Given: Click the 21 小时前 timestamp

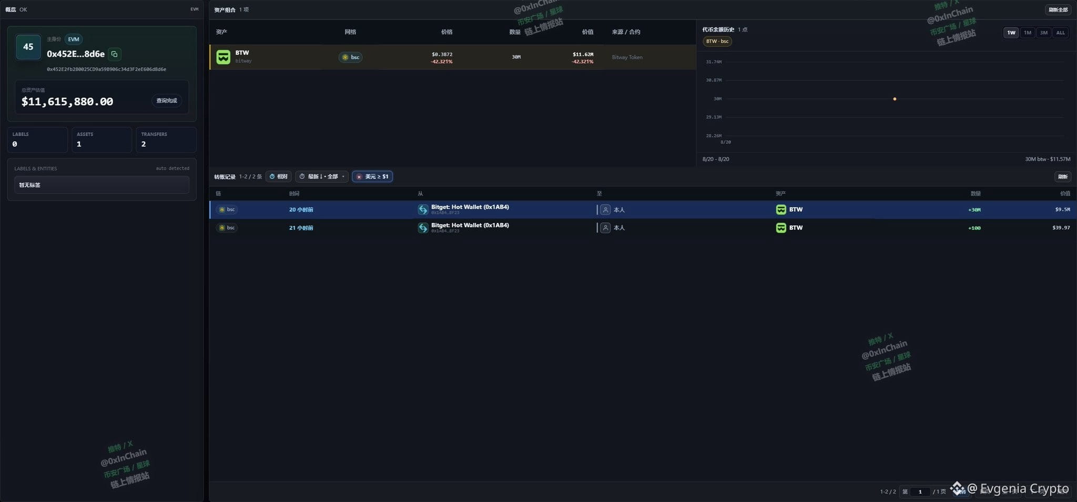Looking at the screenshot, I should click(x=301, y=228).
